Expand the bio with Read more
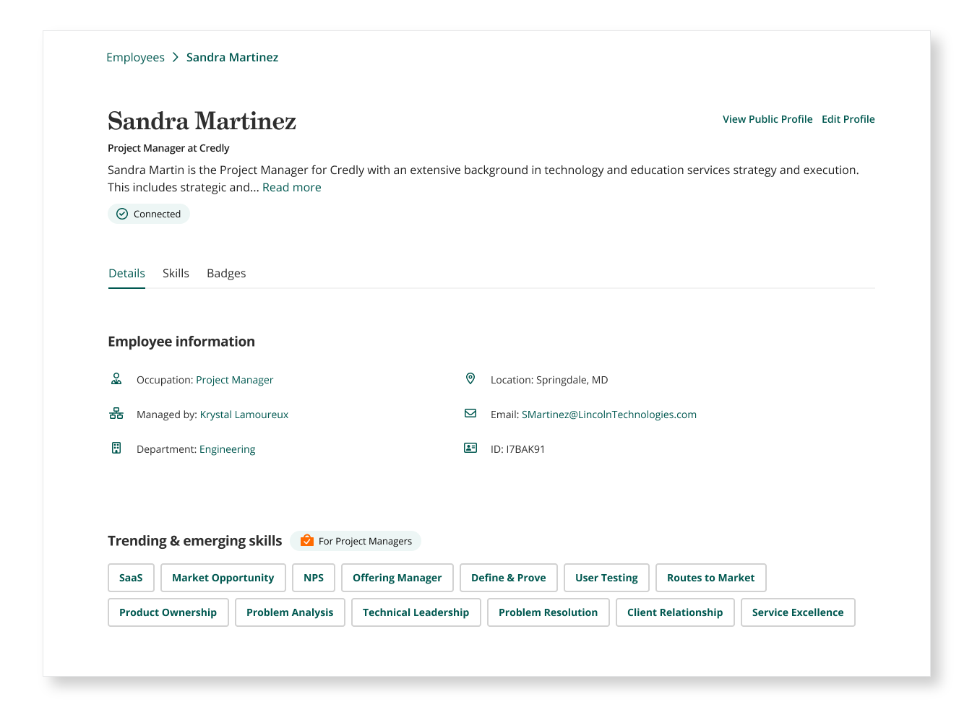Viewport: 972px width, 707px height. coord(291,187)
